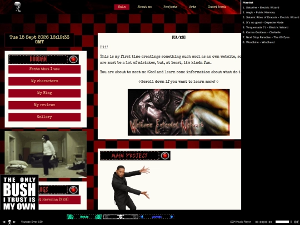The width and height of the screenshot is (300, 225).
Task: Play Saturnine - Electric Wizard
Action: point(261,8)
